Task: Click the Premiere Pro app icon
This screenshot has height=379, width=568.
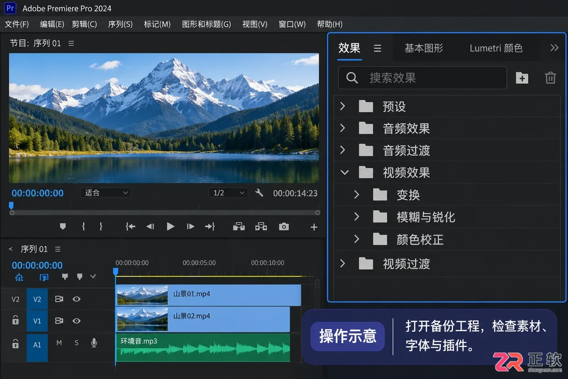Action: tap(11, 8)
